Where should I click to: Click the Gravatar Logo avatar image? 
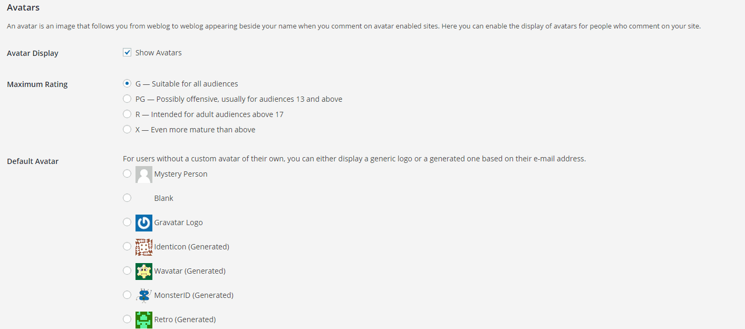click(143, 223)
